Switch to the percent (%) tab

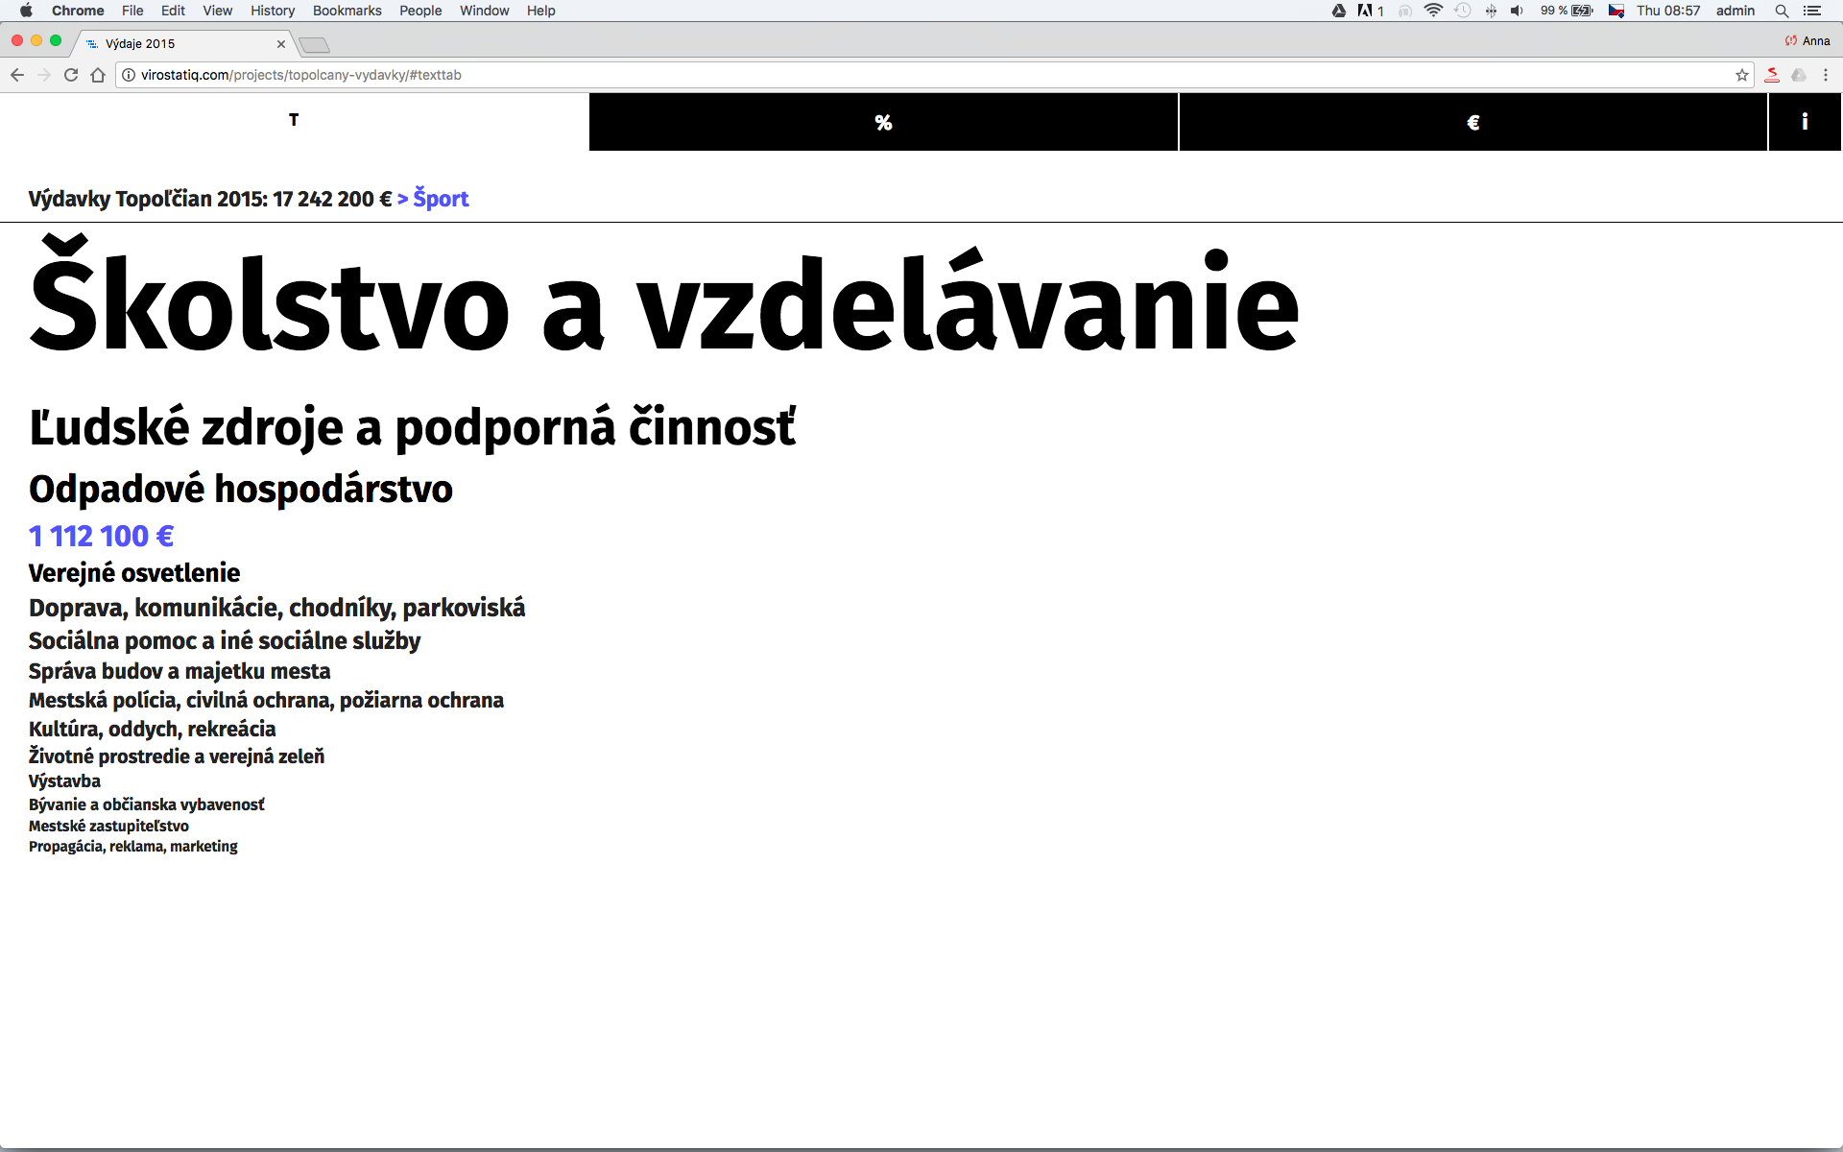883,122
